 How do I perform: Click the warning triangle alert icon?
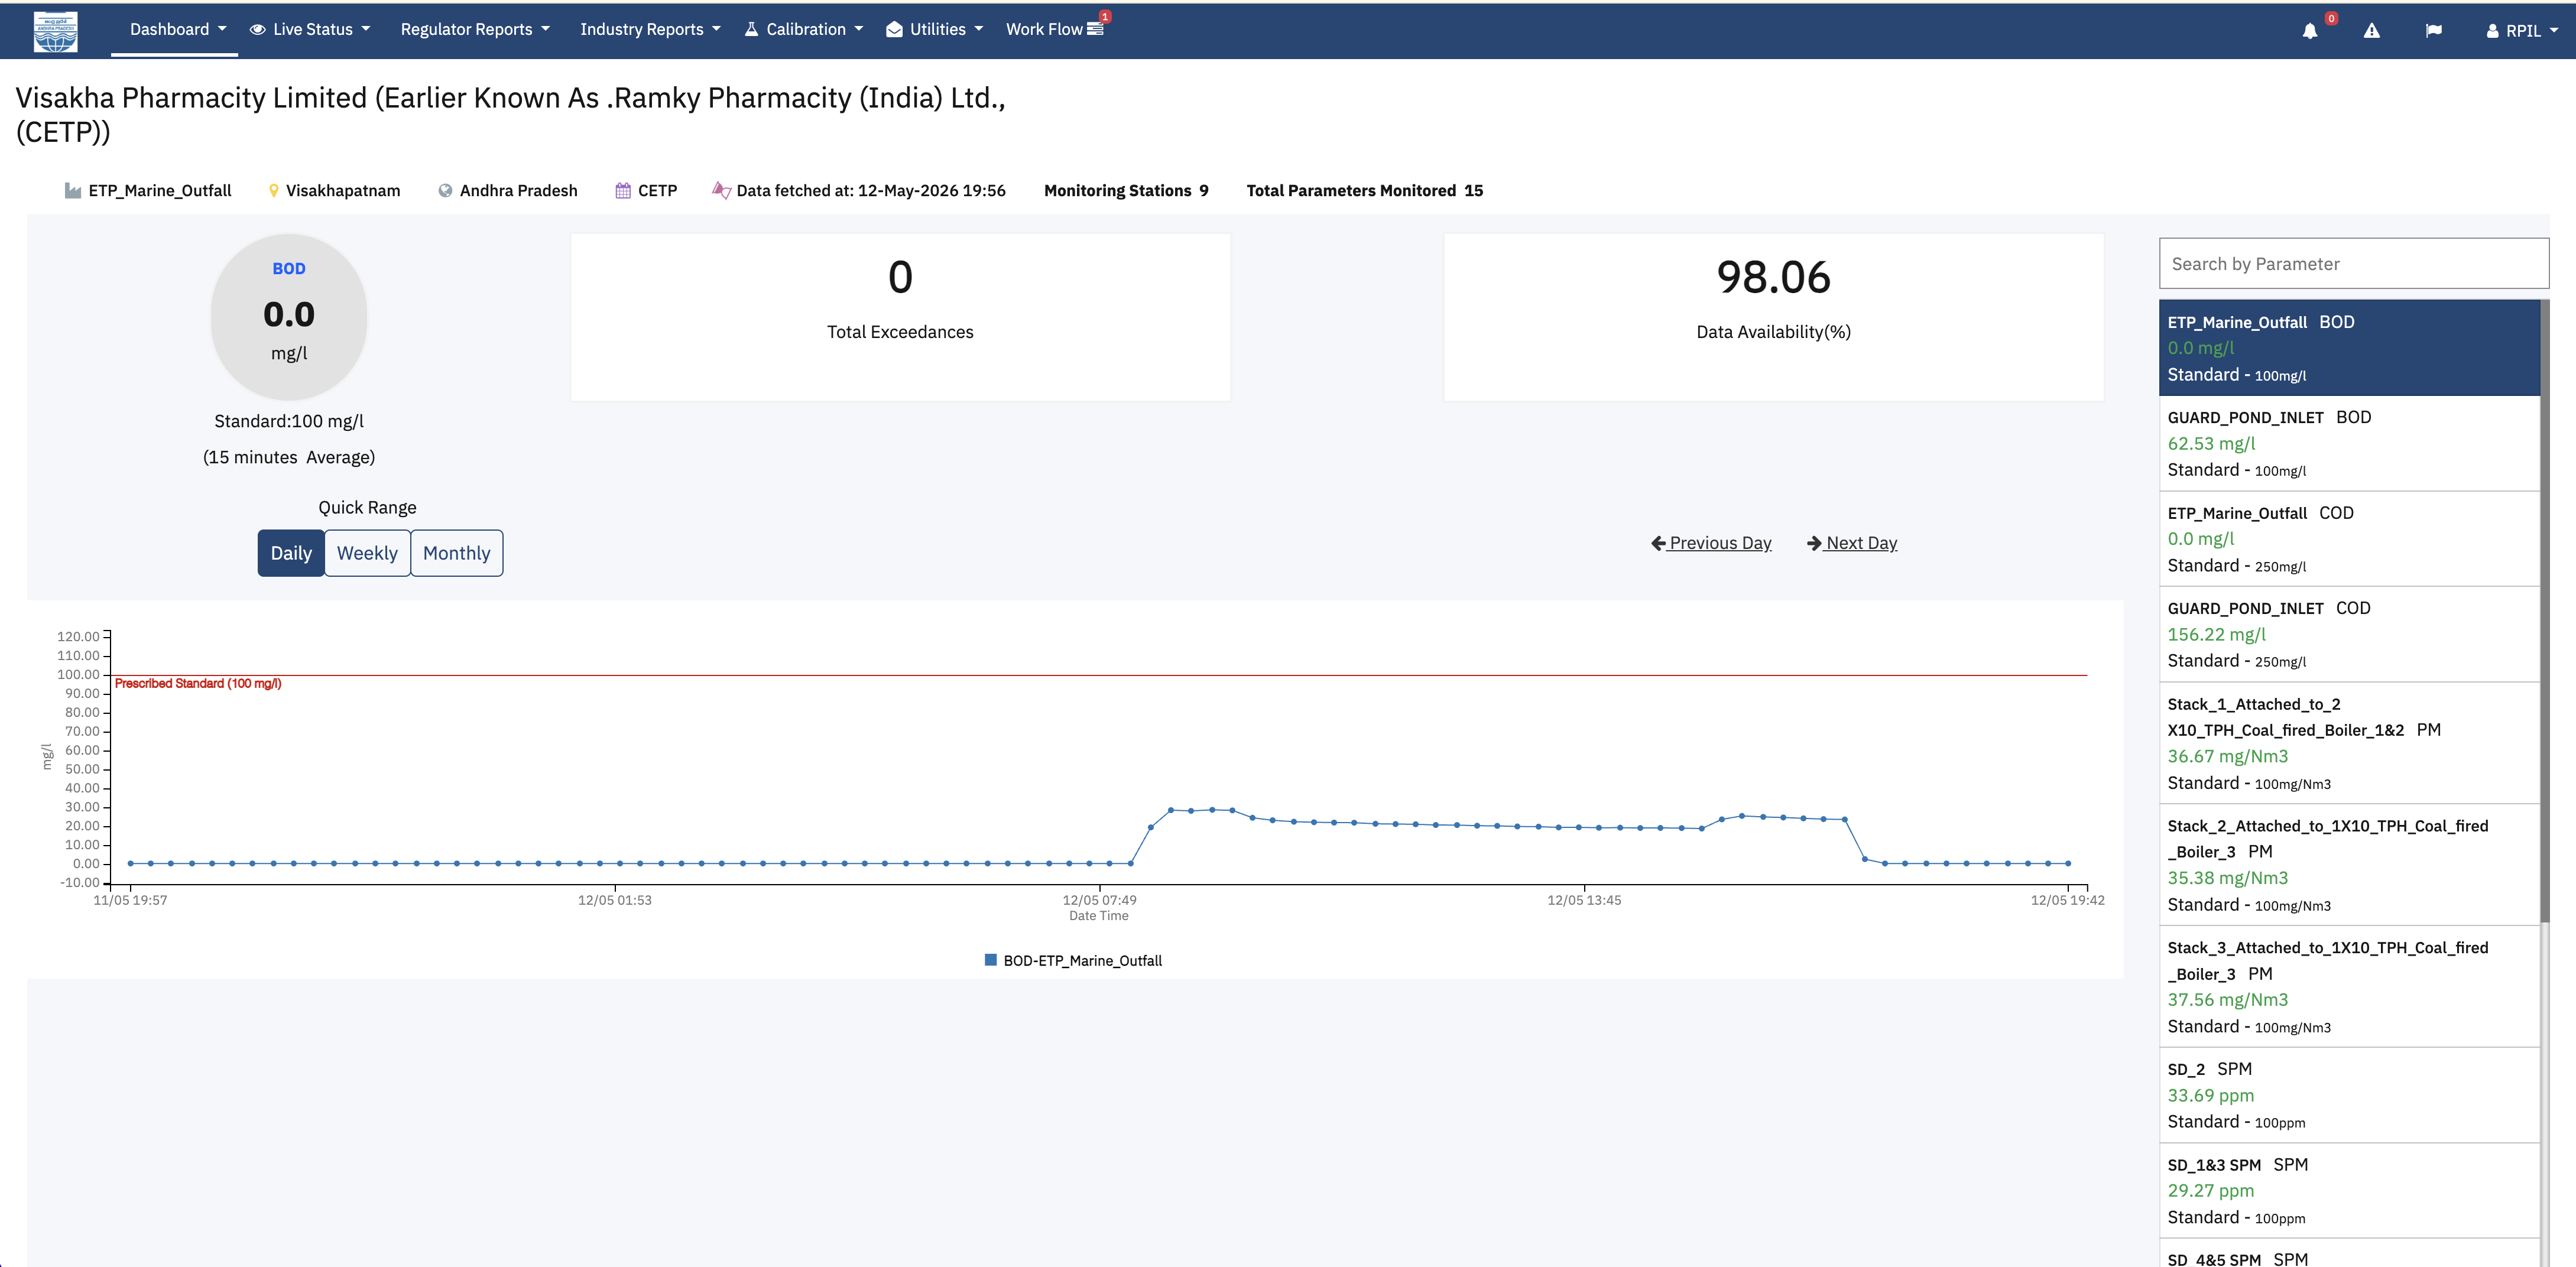[x=2371, y=31]
